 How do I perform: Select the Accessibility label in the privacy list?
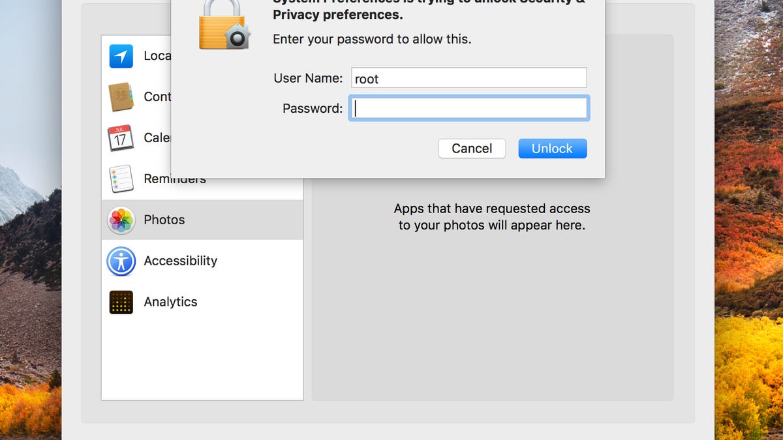coord(180,261)
